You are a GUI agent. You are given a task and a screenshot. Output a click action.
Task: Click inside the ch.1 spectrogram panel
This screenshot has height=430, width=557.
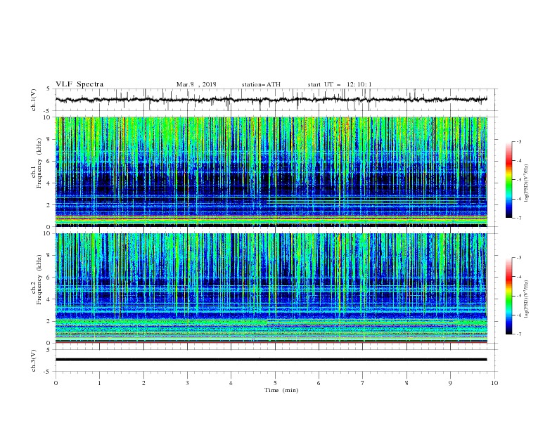point(271,171)
